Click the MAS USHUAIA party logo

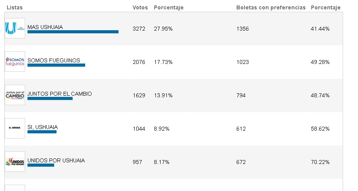tap(15, 28)
